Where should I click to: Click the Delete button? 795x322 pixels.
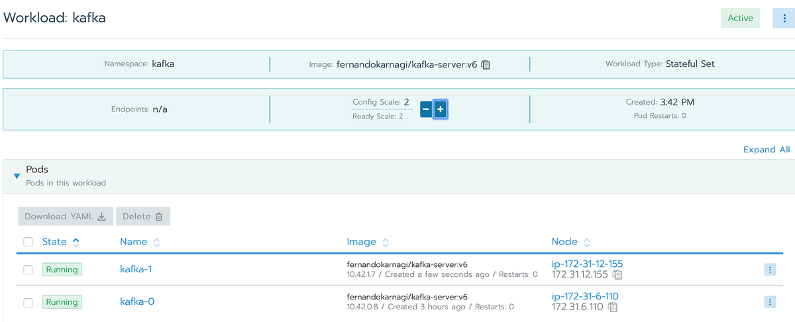coord(143,216)
